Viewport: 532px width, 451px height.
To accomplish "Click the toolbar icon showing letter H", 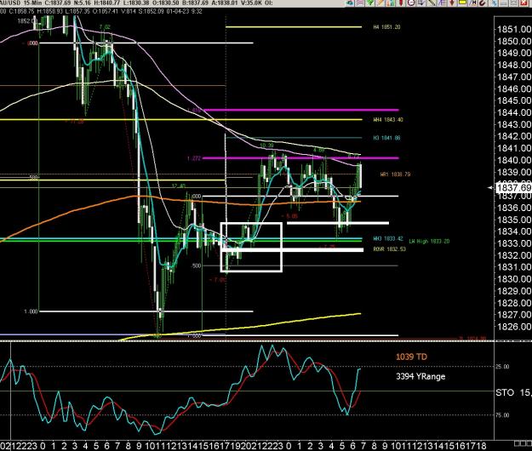I will point(472,3).
